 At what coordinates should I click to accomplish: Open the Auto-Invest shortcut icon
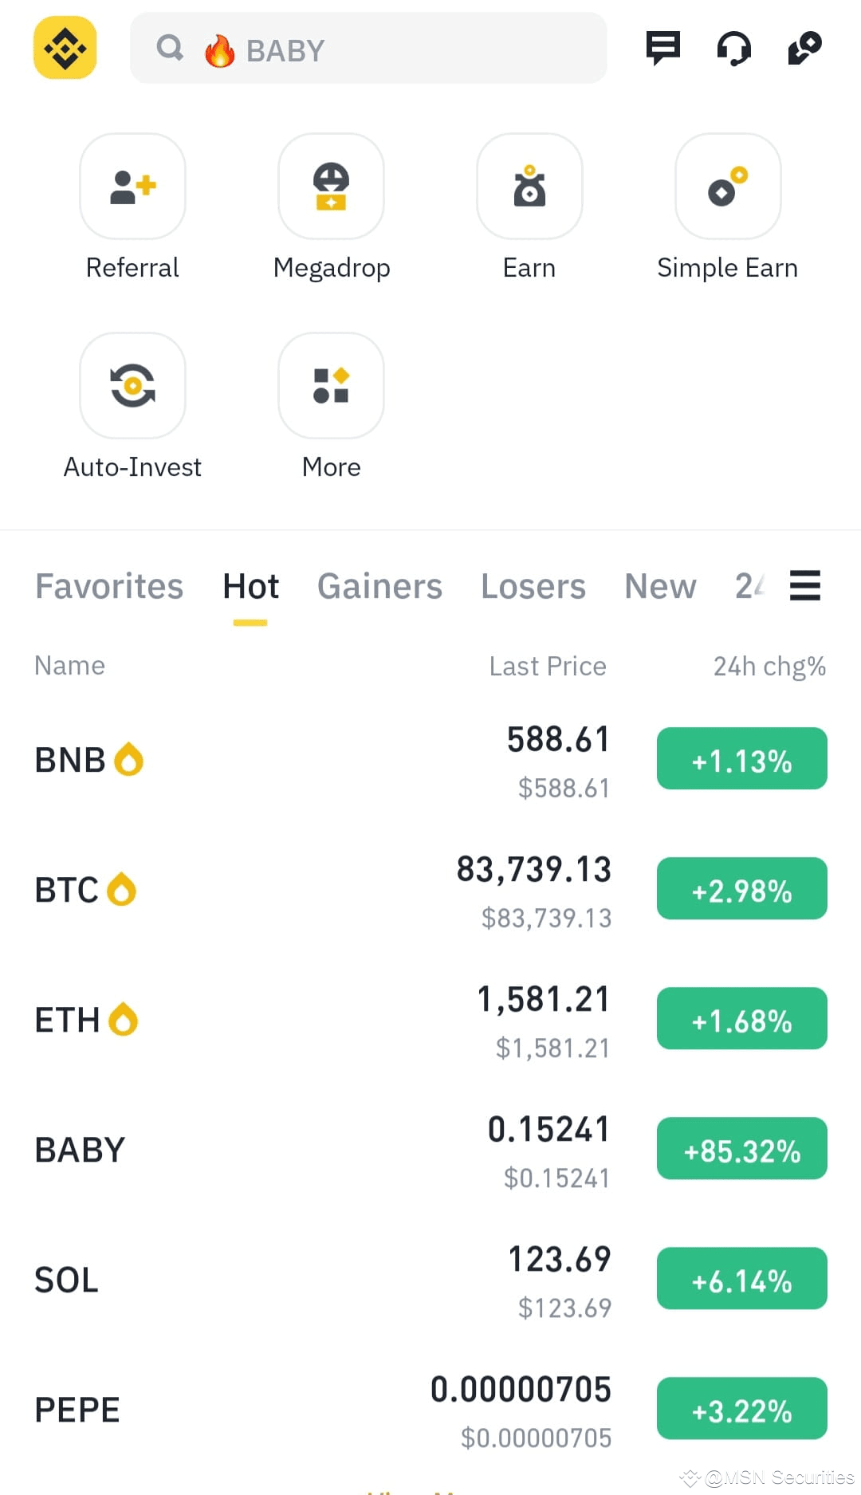point(132,385)
